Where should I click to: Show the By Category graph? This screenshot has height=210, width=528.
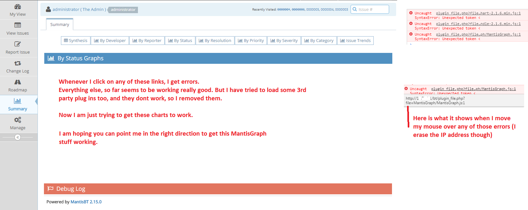coord(319,40)
